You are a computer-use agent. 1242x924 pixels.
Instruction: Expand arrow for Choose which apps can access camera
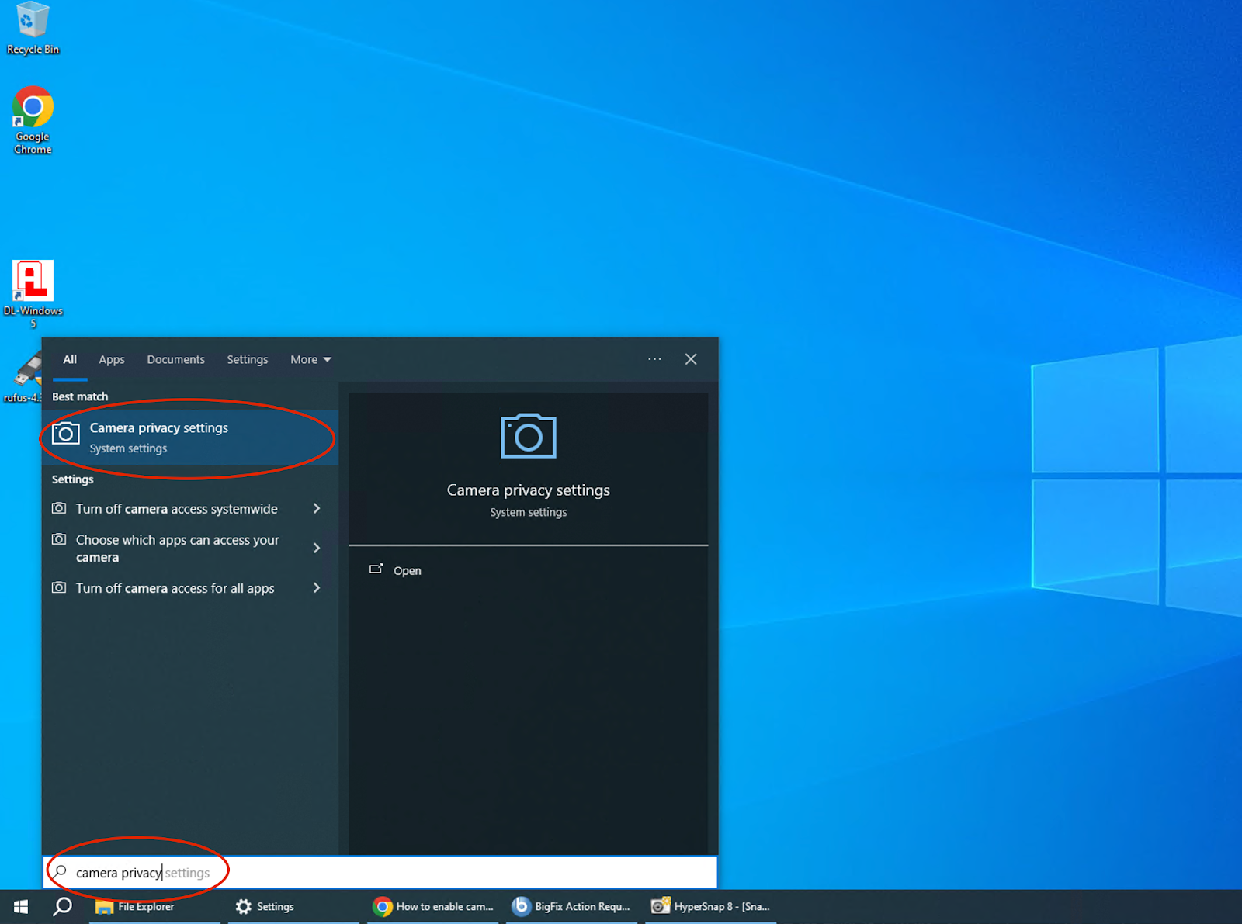[317, 549]
